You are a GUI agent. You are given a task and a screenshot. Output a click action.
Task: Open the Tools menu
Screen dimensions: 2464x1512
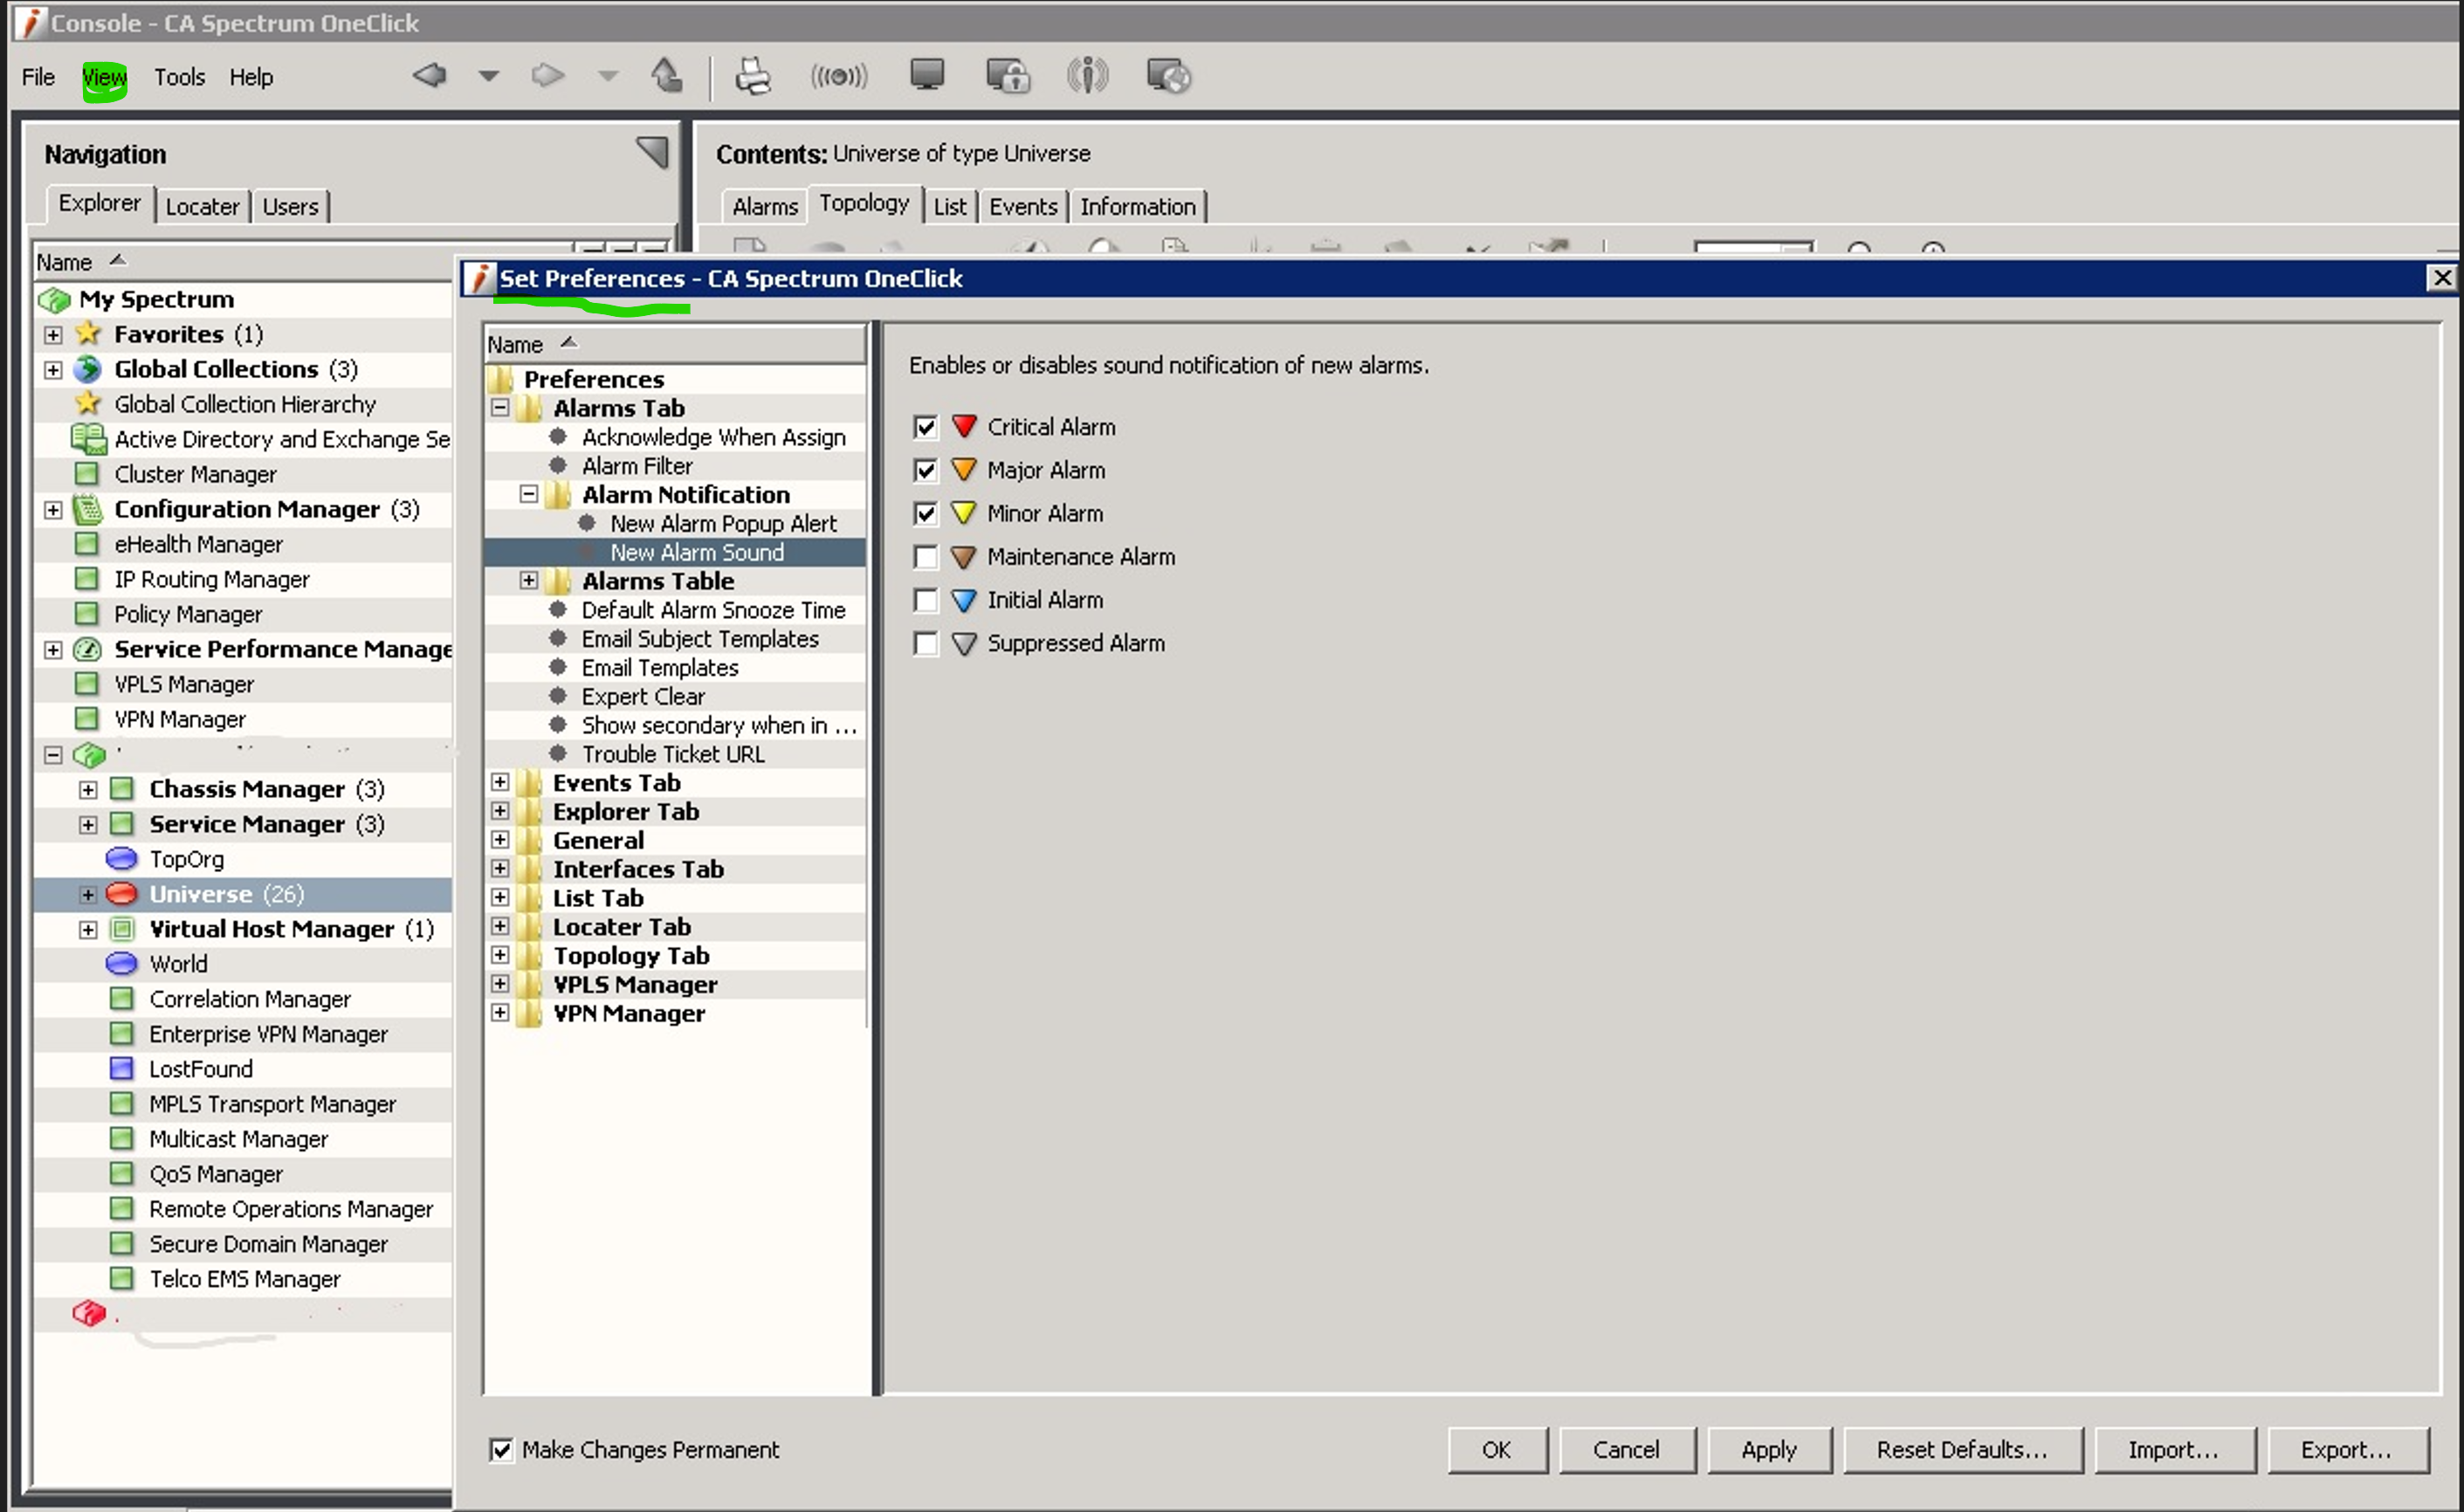coord(179,77)
